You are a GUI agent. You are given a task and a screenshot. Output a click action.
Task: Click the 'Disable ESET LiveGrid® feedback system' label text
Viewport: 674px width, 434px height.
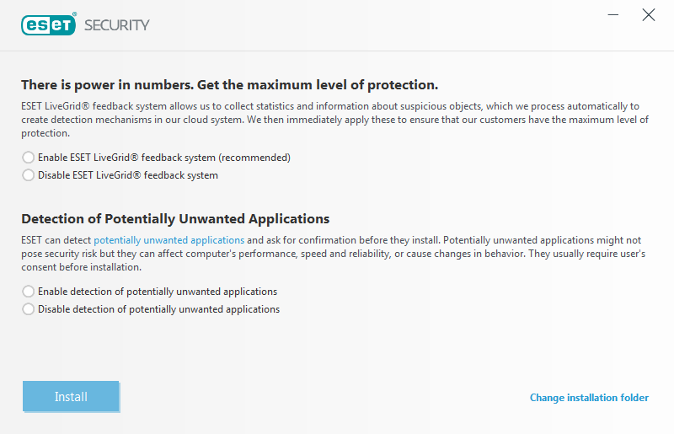[x=128, y=175]
